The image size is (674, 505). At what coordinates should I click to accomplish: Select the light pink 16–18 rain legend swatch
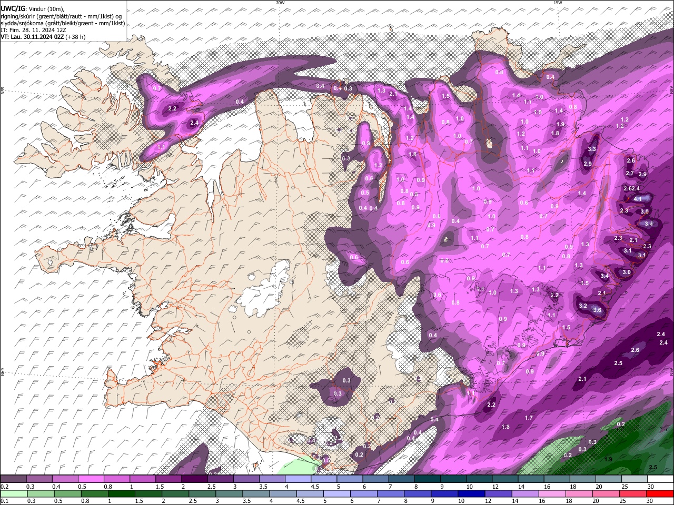(x=551, y=493)
